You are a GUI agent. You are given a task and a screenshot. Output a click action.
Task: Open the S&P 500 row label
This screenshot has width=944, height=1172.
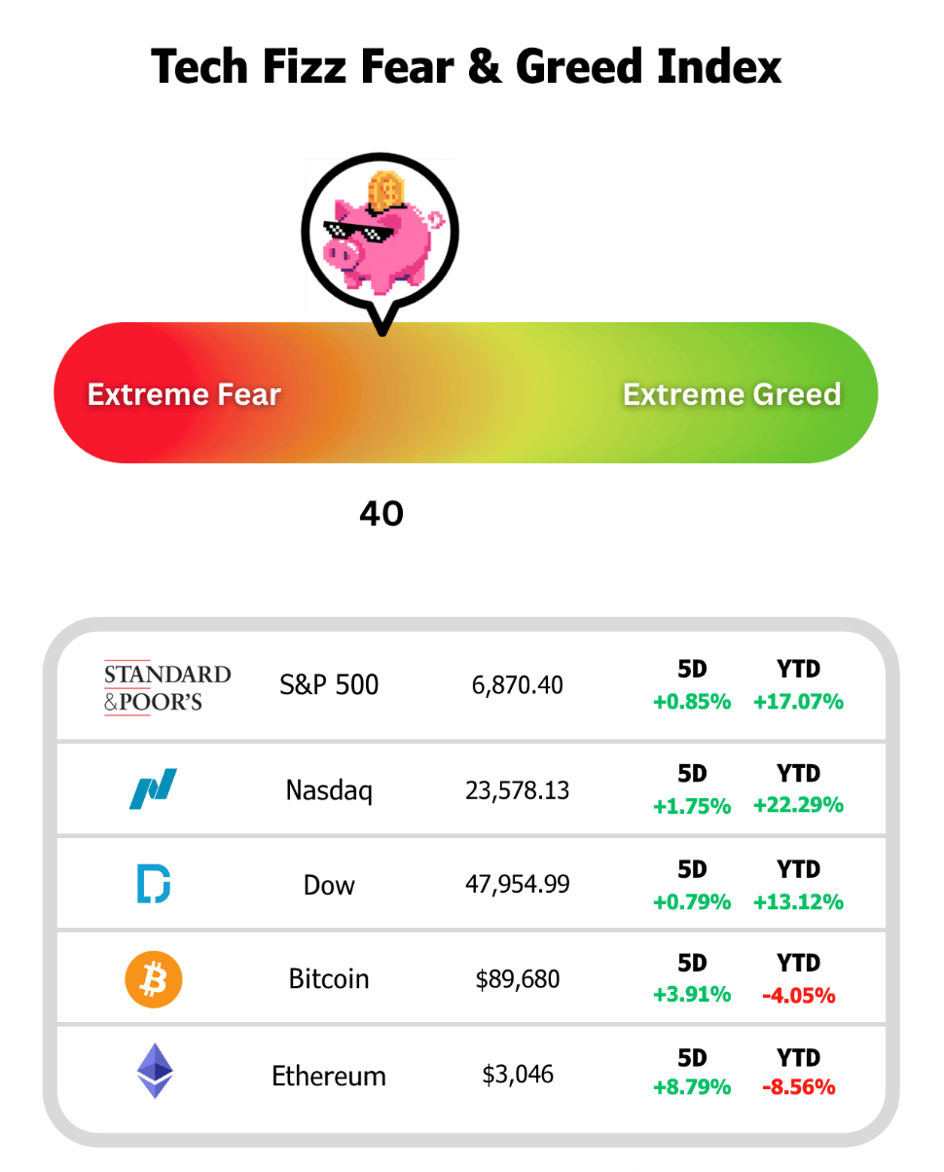(329, 685)
